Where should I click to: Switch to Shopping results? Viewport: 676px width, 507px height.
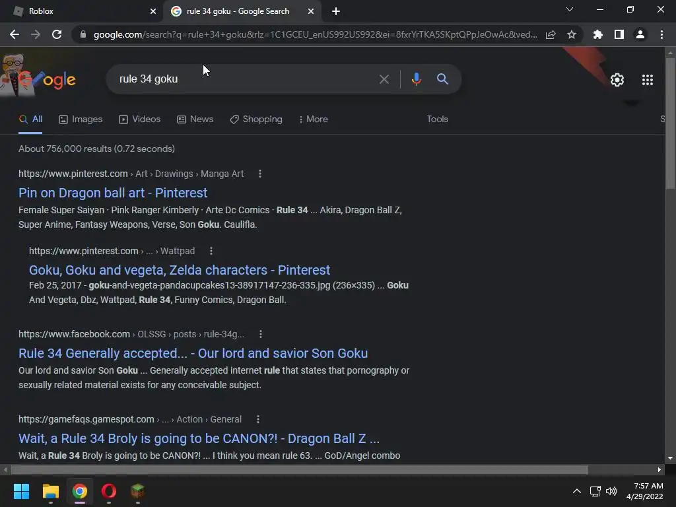[256, 119]
